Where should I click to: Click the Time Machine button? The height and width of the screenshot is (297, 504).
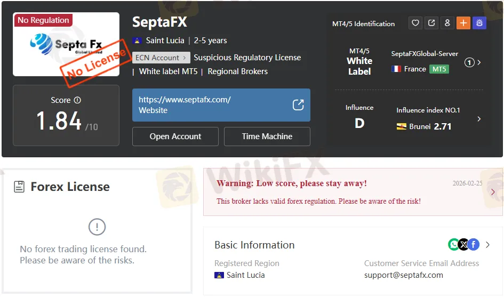point(267,137)
